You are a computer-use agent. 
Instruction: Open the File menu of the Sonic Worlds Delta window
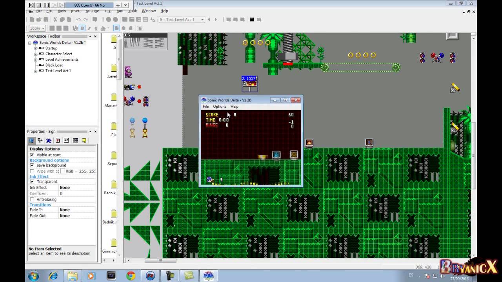click(206, 107)
